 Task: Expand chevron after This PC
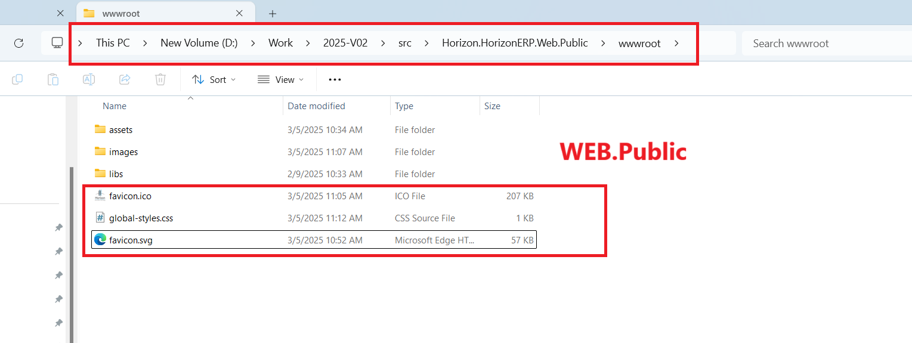tap(145, 43)
